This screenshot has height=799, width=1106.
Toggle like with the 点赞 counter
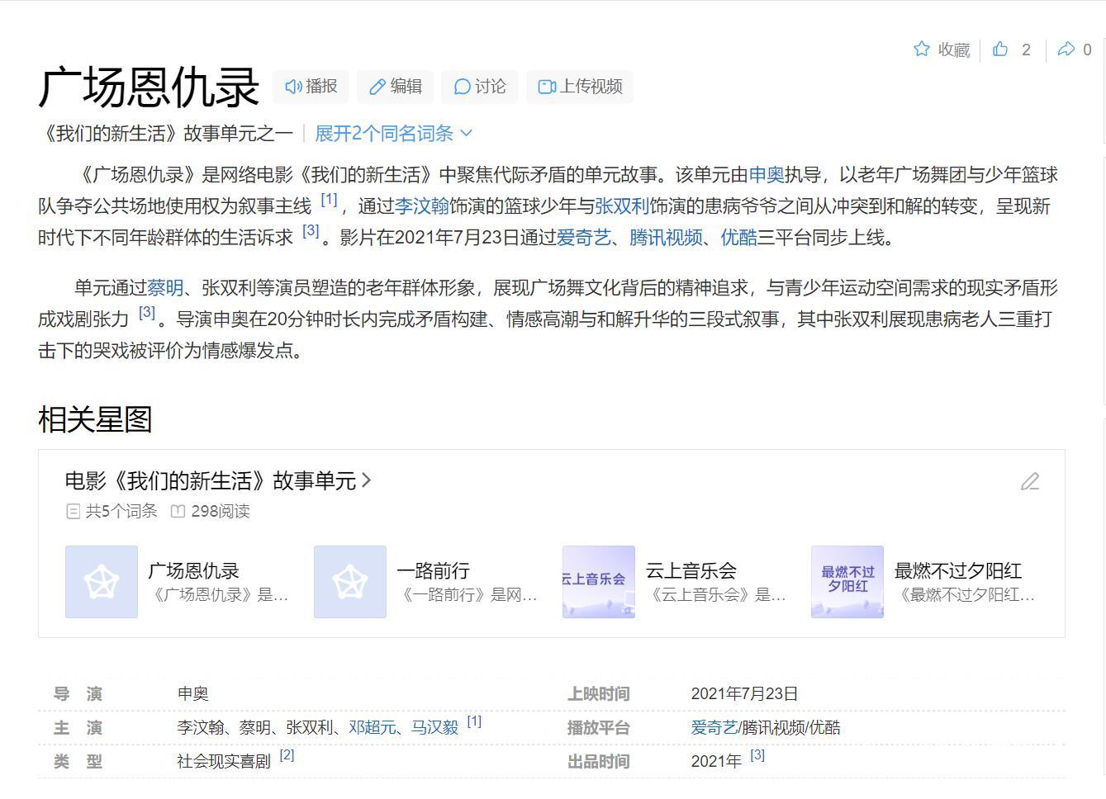pos(1012,50)
